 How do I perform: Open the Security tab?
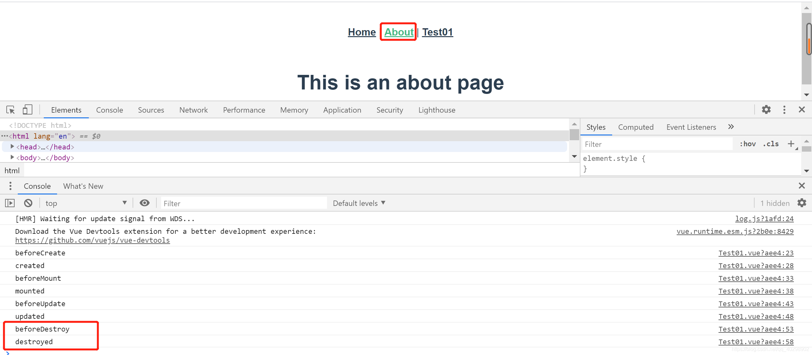click(390, 110)
